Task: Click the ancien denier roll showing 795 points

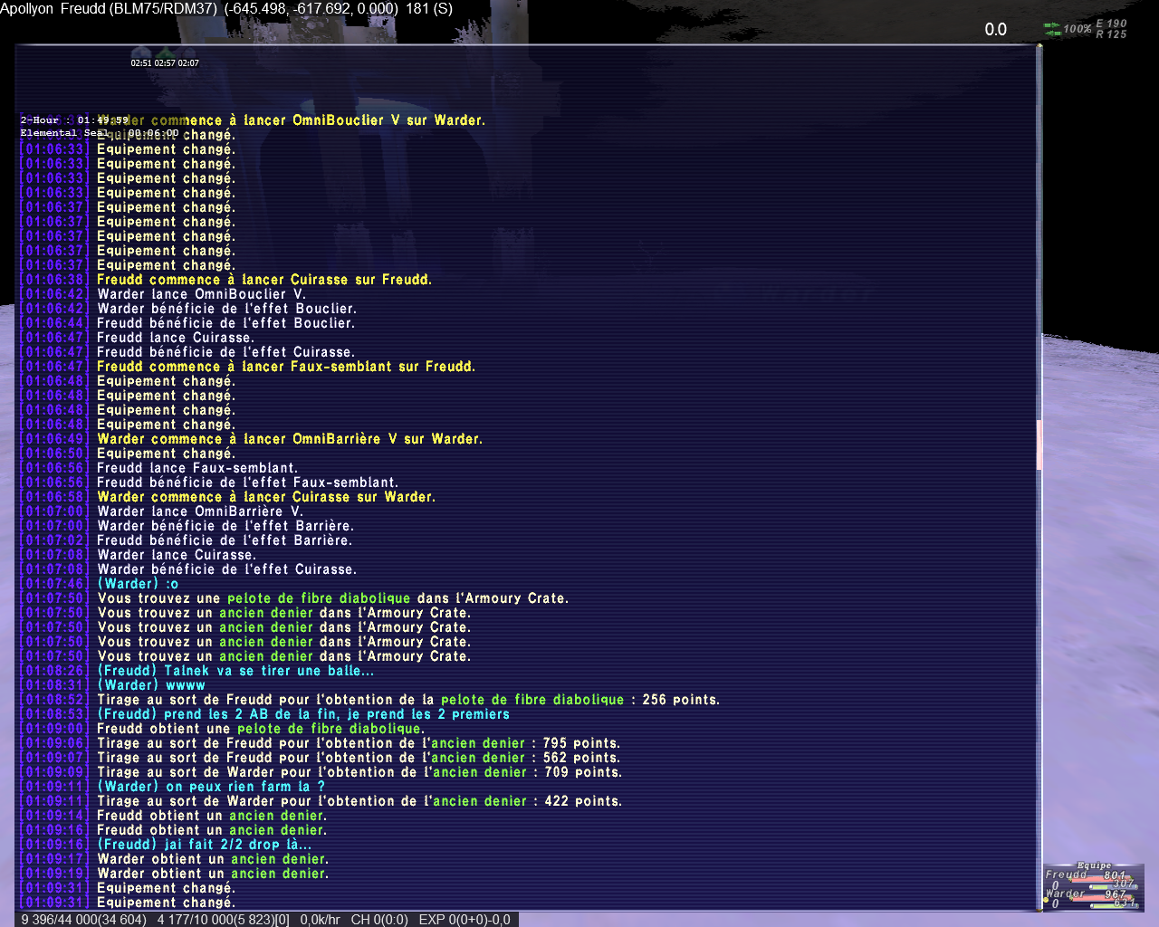Action: point(359,743)
